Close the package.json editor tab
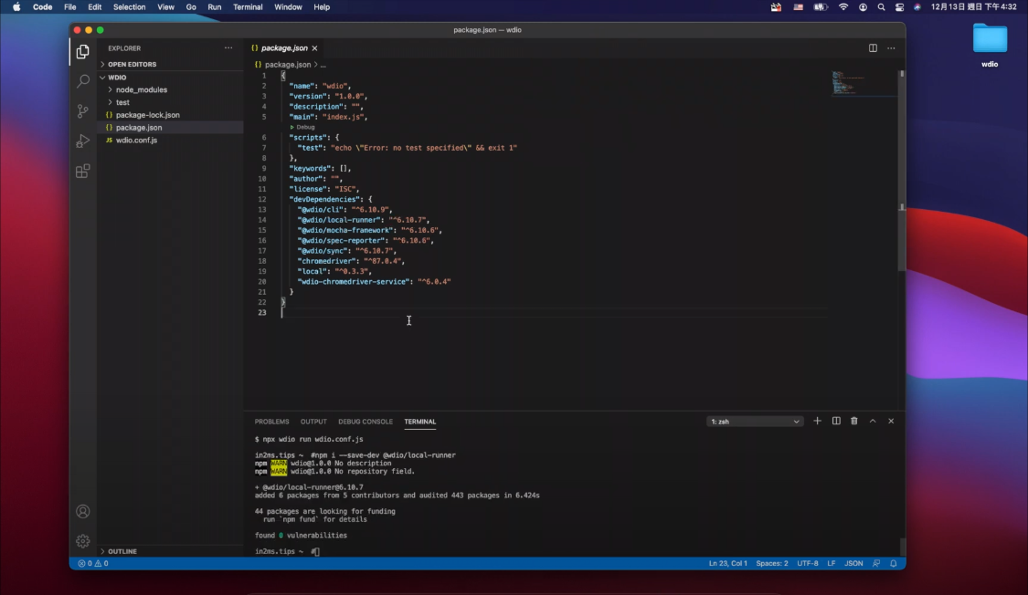 (314, 48)
